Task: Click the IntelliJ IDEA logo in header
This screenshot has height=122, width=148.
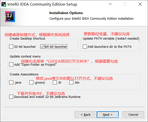Action: pyautogui.click(x=10, y=17)
